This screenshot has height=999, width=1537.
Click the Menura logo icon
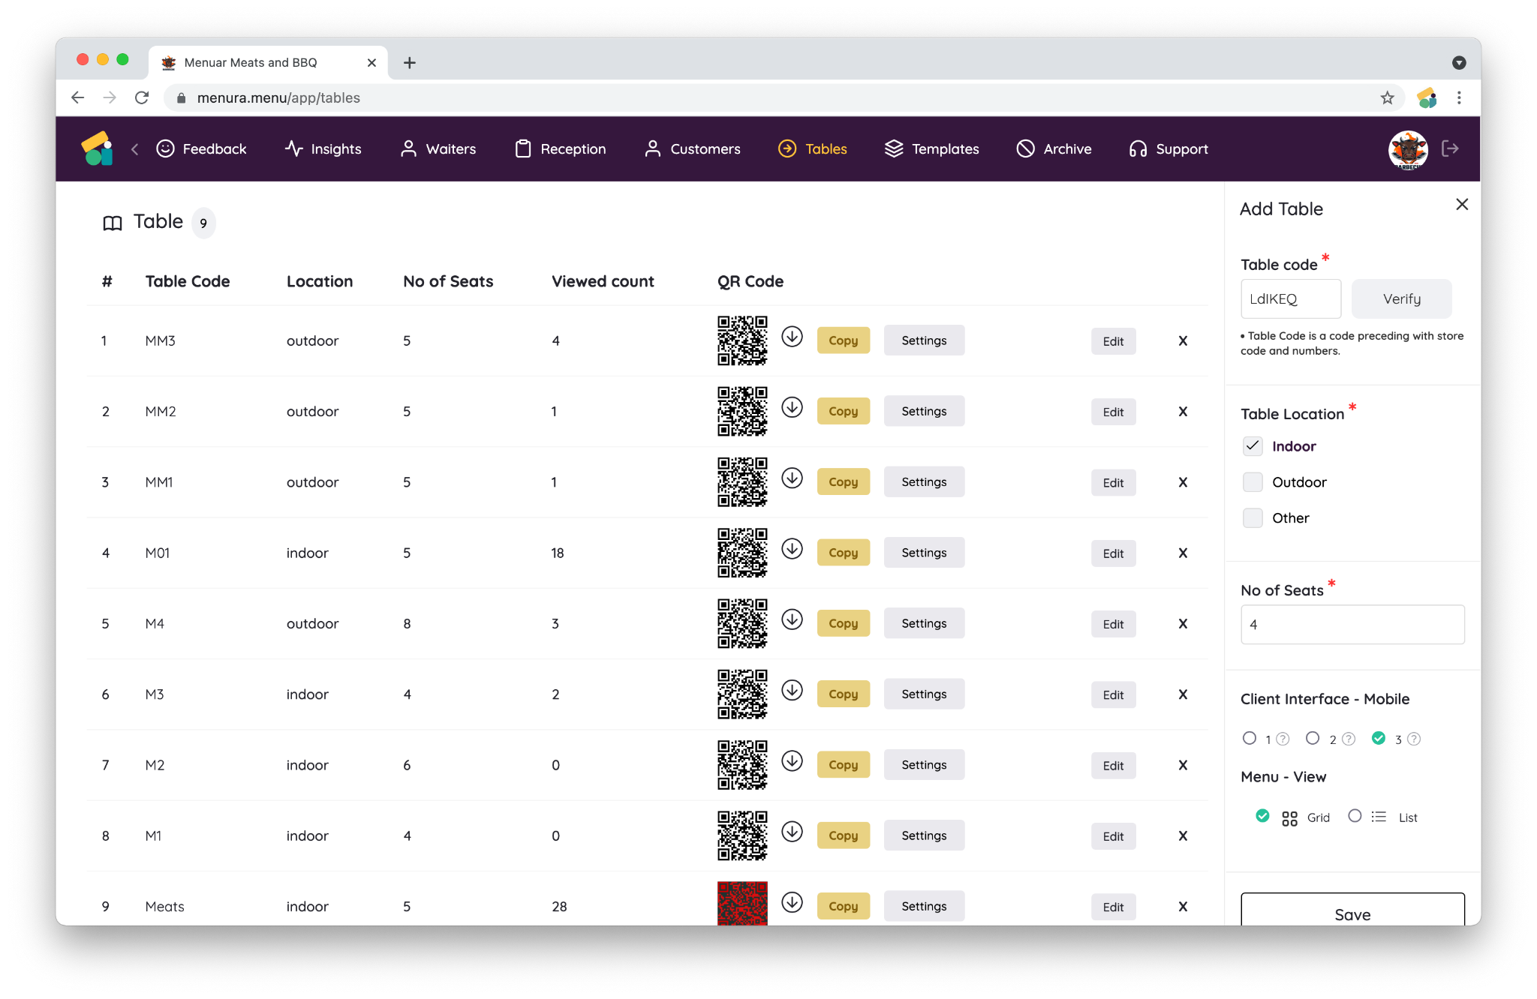click(x=98, y=148)
